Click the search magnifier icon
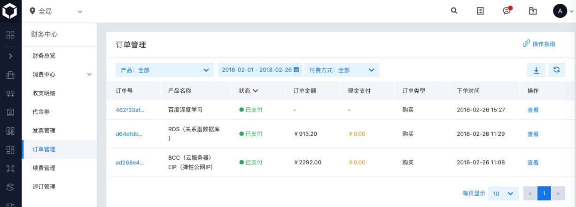Image resolution: width=576 pixels, height=207 pixels. click(x=454, y=11)
